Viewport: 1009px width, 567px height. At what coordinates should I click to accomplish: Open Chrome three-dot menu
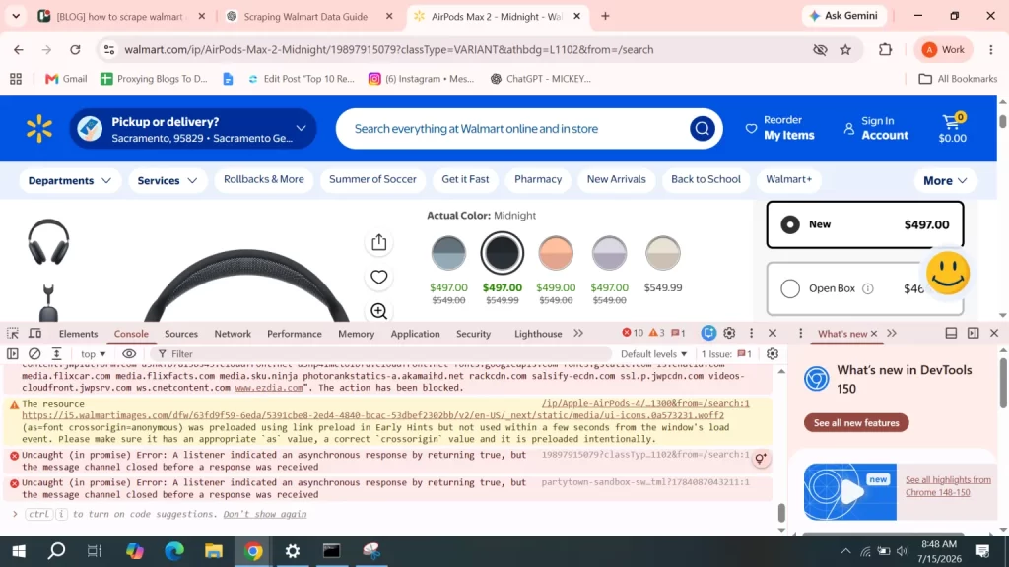click(x=991, y=49)
